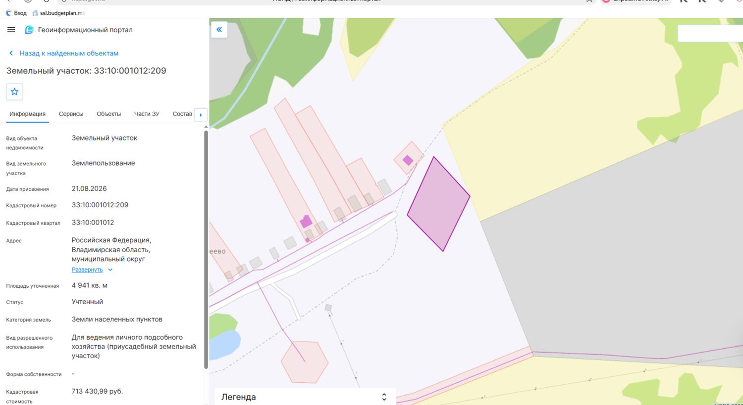Screen dimensions: 743x405
Task: Open the hamburger menu
Action: click(11, 30)
